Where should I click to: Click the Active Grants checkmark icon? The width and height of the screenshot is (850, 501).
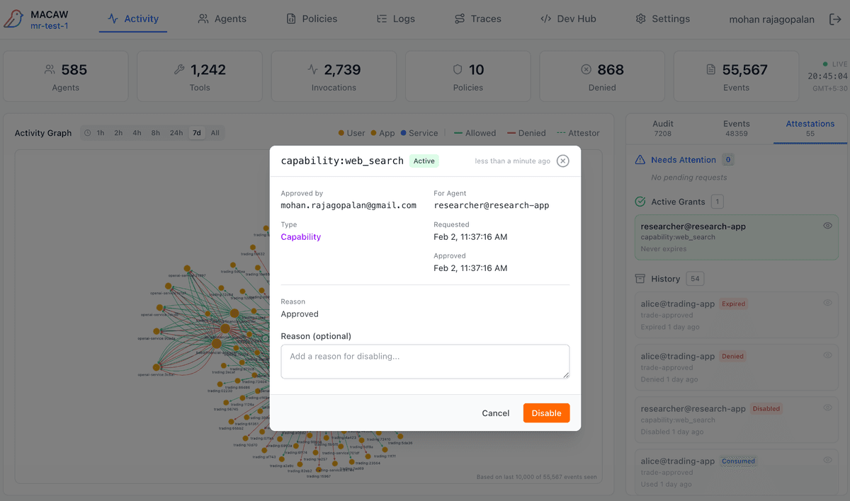tap(640, 202)
